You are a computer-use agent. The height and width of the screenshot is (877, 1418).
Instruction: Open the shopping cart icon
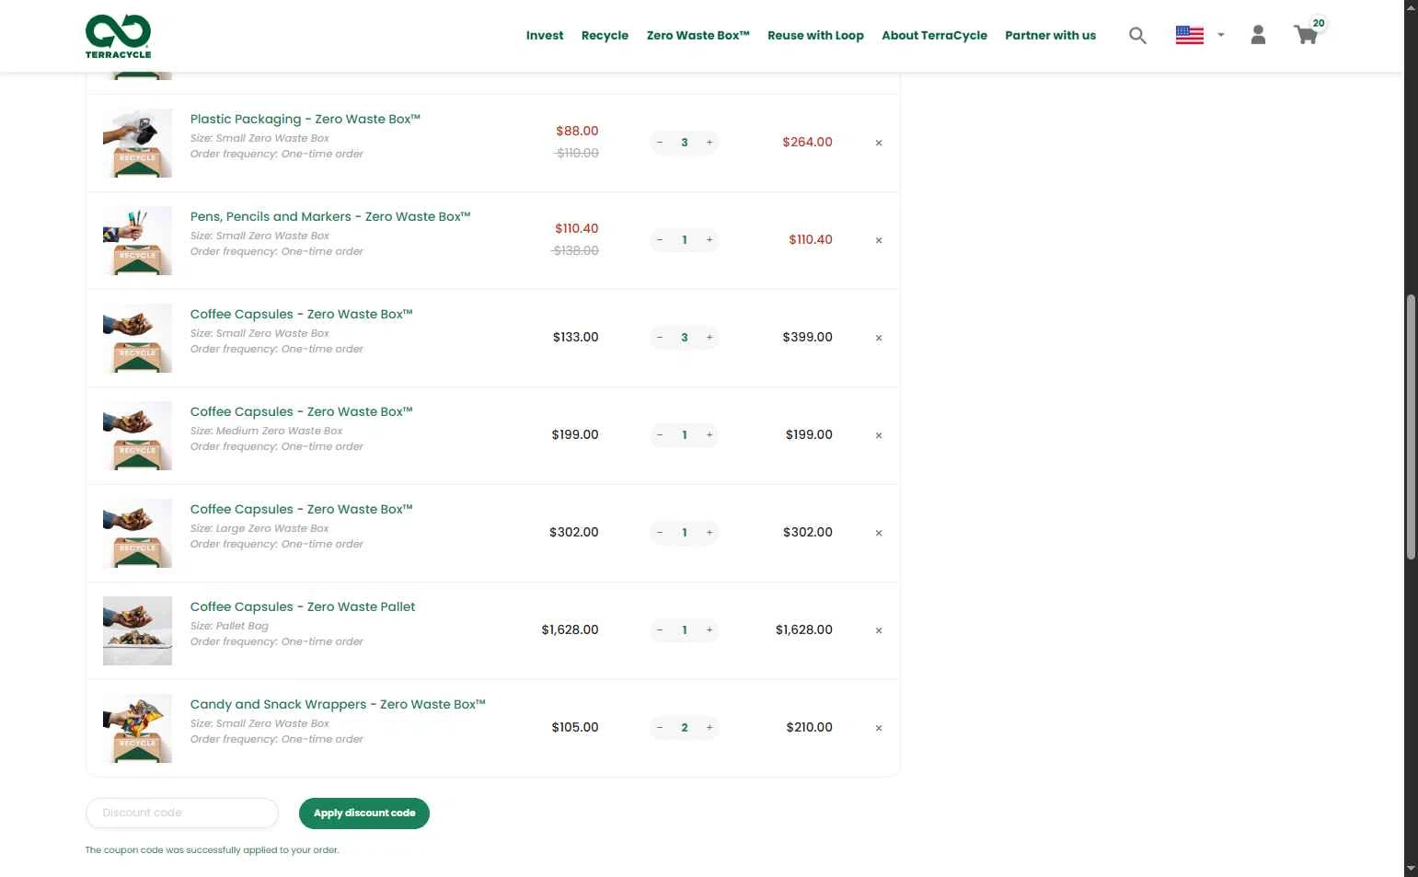pos(1305,35)
